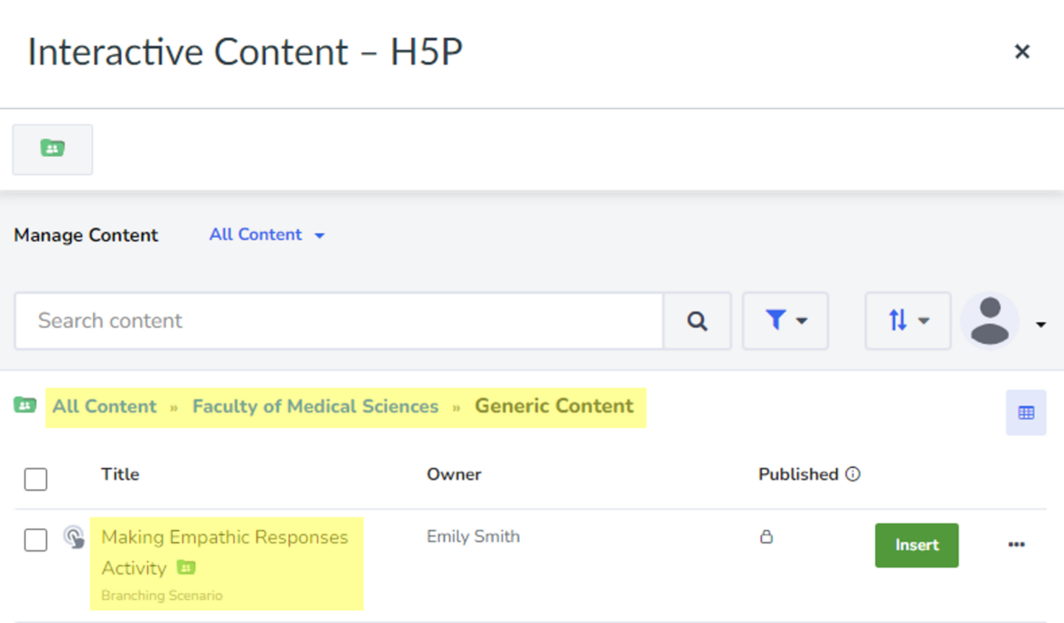Open the filter dropdown
This screenshot has width=1064, height=623.
click(x=785, y=321)
